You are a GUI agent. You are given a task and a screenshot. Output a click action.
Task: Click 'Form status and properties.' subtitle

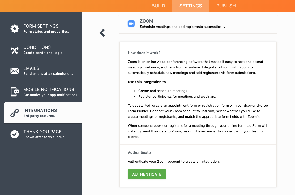[46, 32]
